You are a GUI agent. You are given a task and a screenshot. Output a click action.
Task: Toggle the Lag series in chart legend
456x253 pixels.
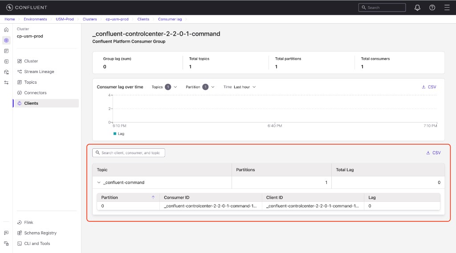click(x=119, y=134)
